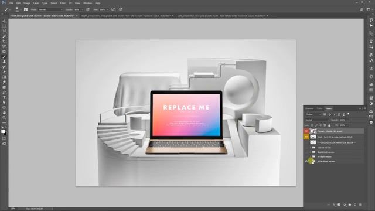Open the Layers panel options menu
Viewport: 375px width, 211px height.
point(364,108)
